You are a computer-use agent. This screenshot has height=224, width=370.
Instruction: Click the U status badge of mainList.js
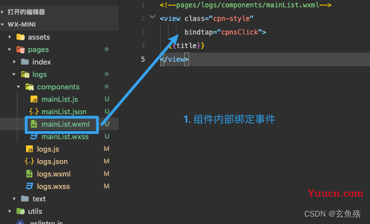pos(107,99)
